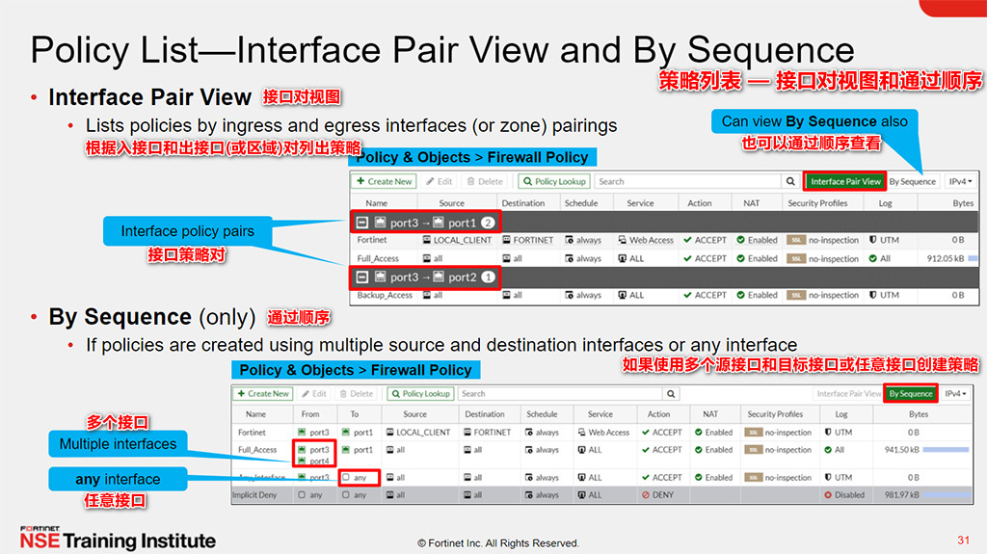Image resolution: width=987 pixels, height=554 pixels.
Task: Click the green All log icon in the lower Full_Access row
Action: [828, 450]
